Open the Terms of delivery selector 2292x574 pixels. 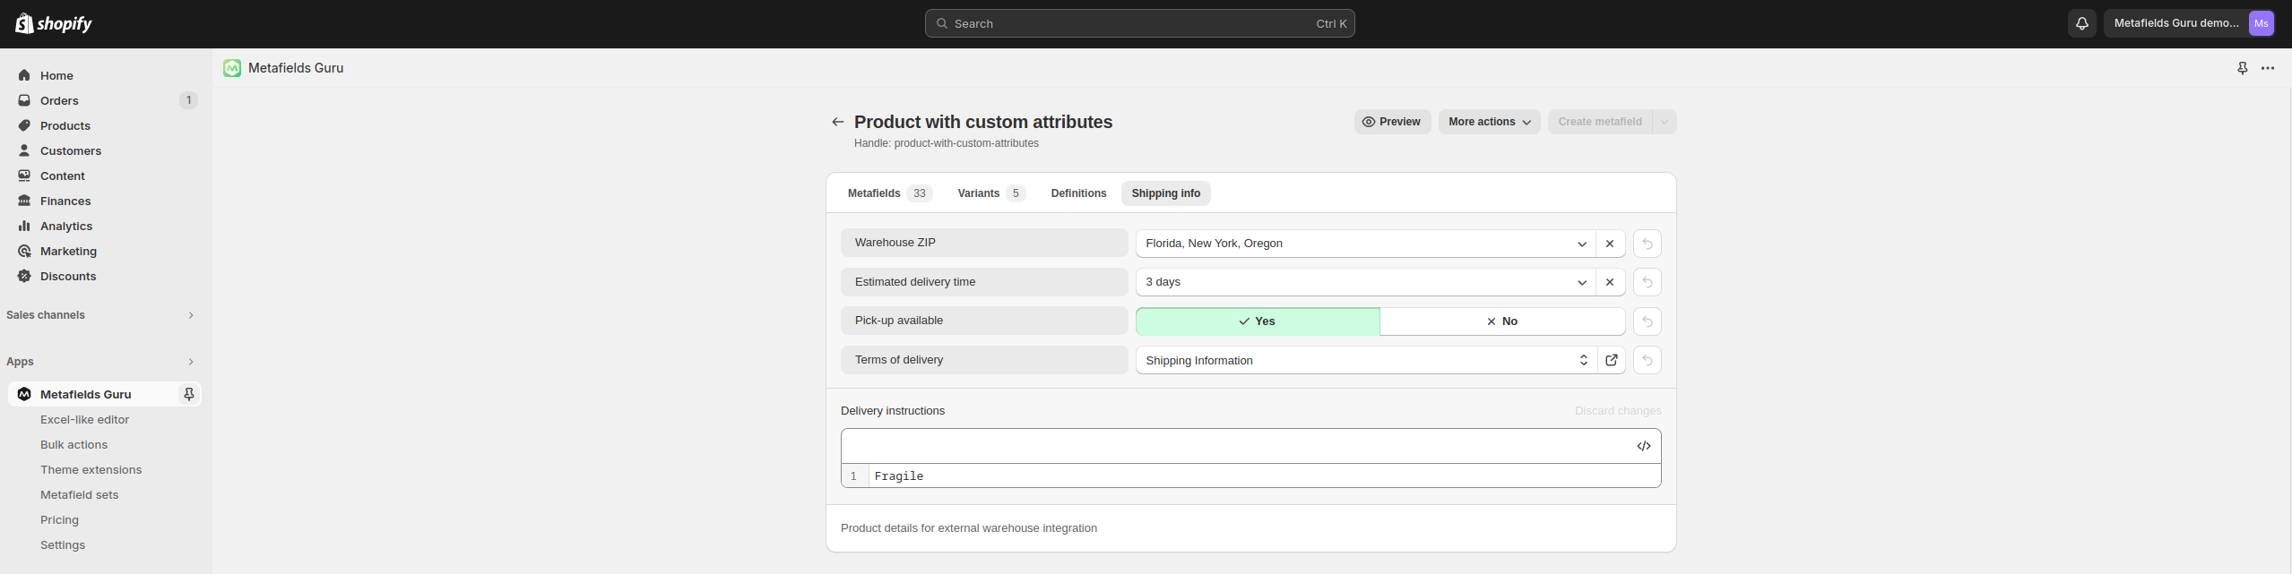(x=1366, y=360)
